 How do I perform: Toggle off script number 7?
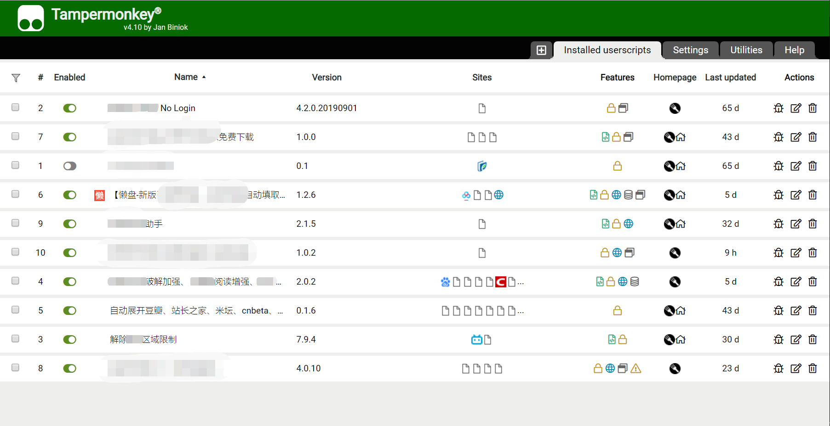click(69, 137)
